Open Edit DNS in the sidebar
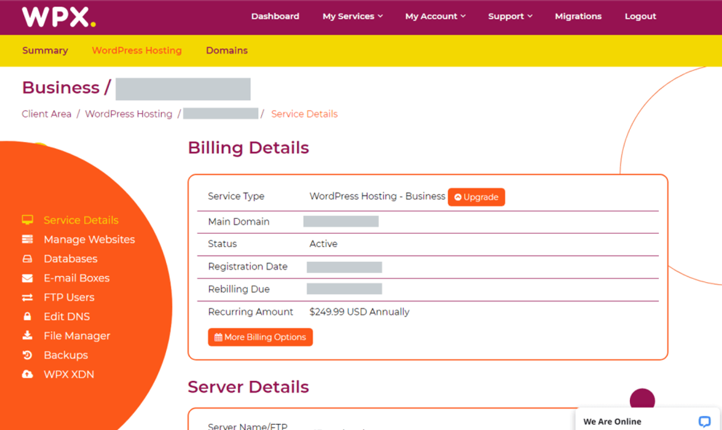This screenshot has height=430, width=722. [x=67, y=316]
